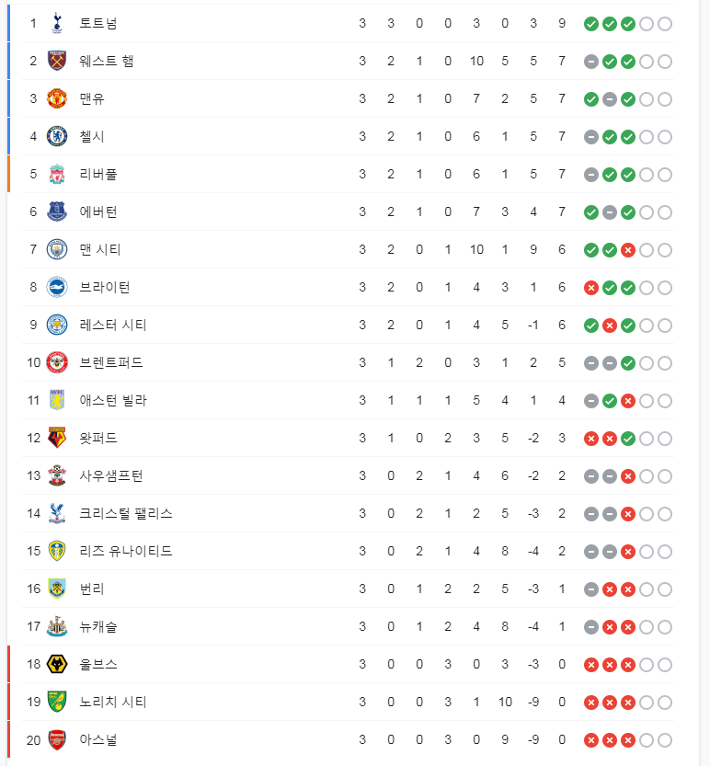710x766 pixels.
Task: Click the Watford club logo
Action: [57, 438]
